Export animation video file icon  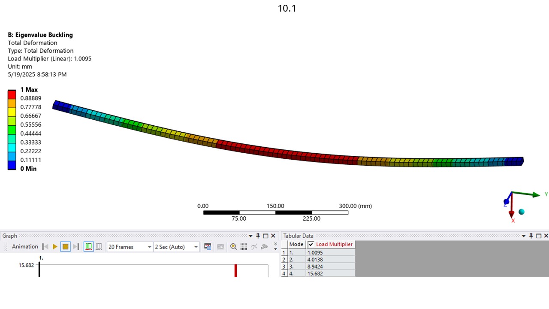tap(208, 247)
